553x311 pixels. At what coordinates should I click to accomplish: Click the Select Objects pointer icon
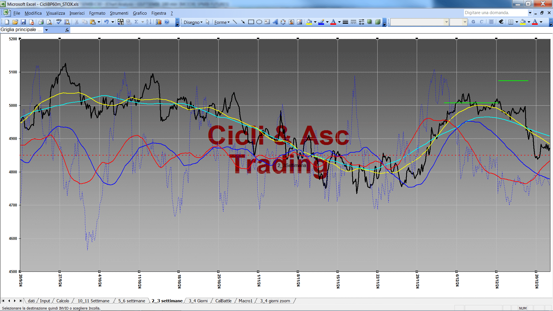pyautogui.click(x=208, y=22)
